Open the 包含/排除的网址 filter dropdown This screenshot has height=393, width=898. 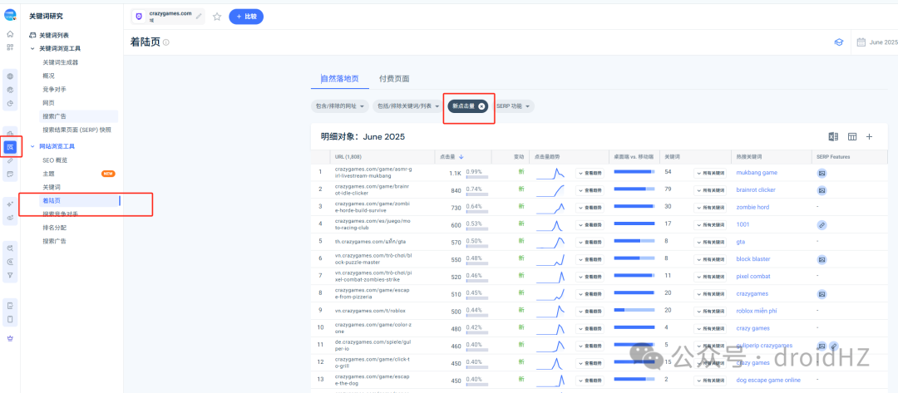[x=339, y=106]
